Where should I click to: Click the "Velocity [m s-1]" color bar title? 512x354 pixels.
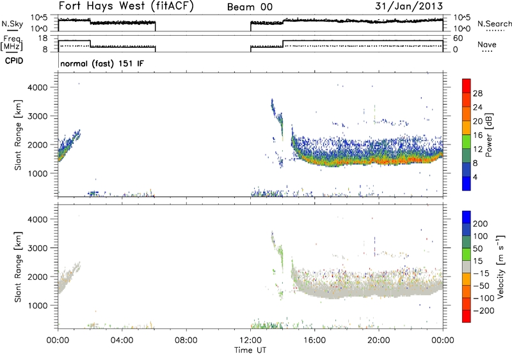pos(500,266)
